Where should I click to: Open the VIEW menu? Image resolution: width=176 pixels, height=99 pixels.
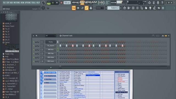[x=22, y=2]
